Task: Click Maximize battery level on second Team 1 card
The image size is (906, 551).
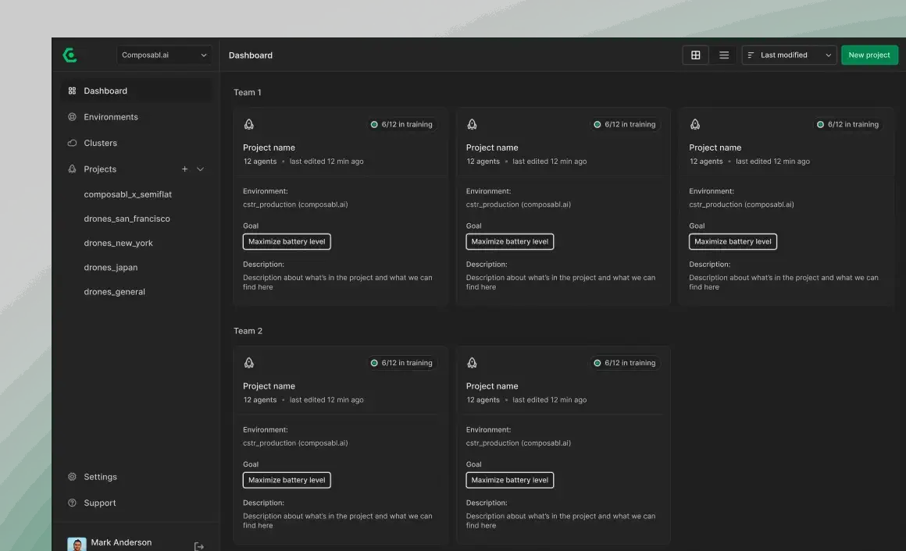Action: (509, 241)
